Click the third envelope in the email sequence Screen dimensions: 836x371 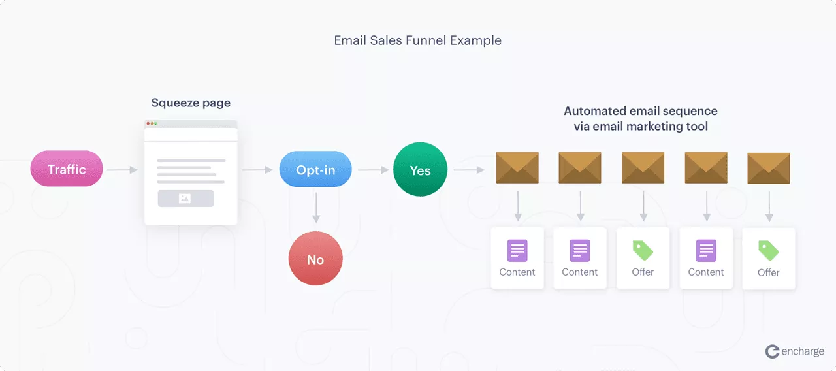[x=643, y=168]
